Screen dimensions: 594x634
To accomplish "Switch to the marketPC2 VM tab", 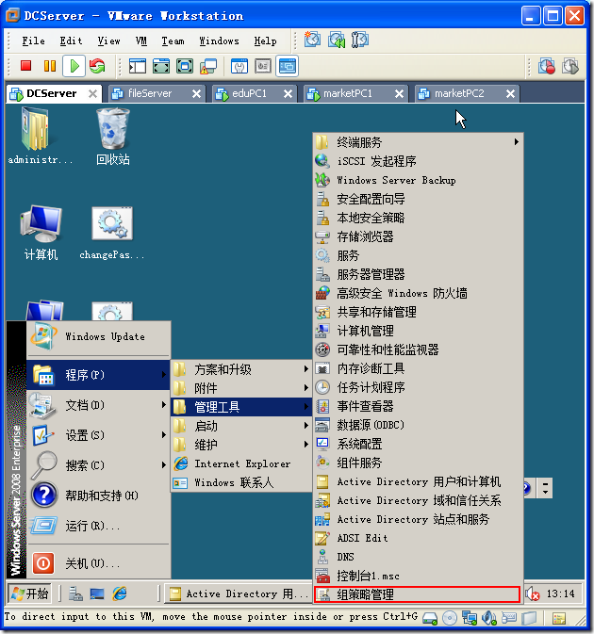I will point(467,94).
